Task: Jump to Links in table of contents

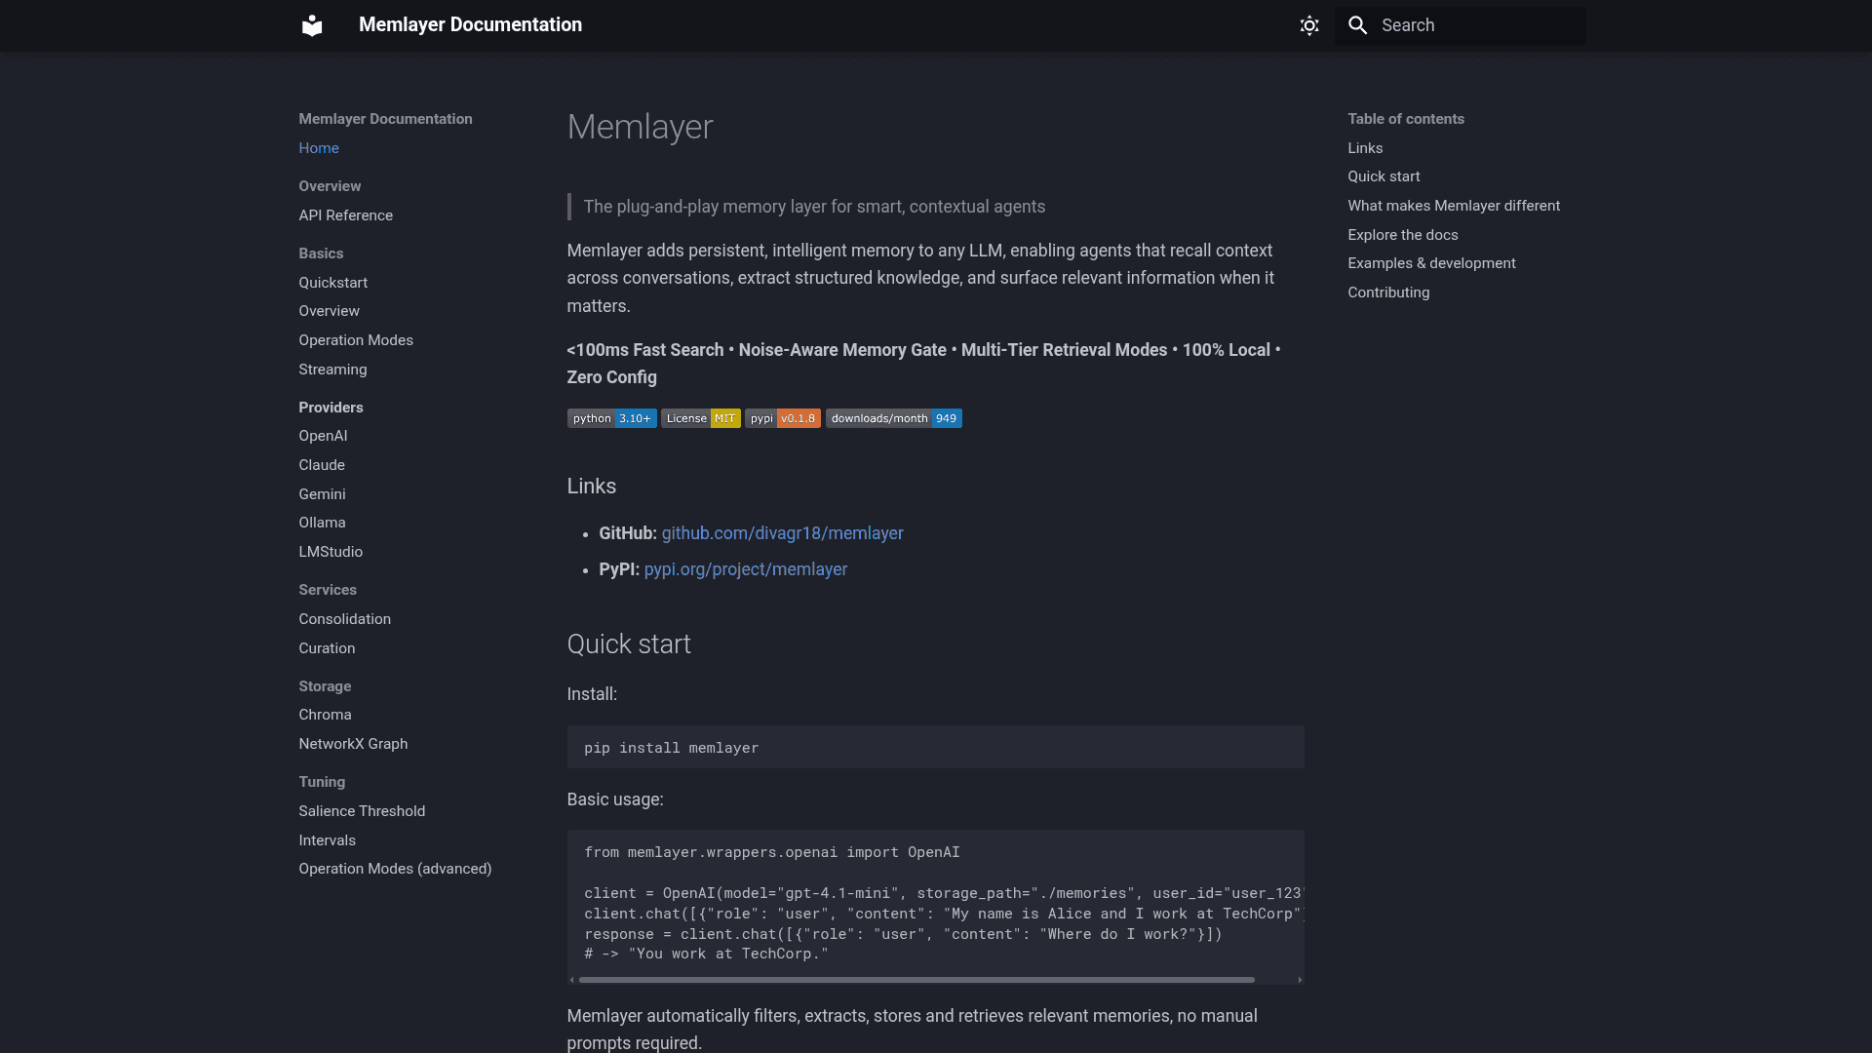Action: point(1365,148)
